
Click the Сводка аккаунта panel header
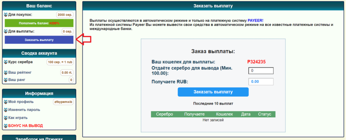39,53
